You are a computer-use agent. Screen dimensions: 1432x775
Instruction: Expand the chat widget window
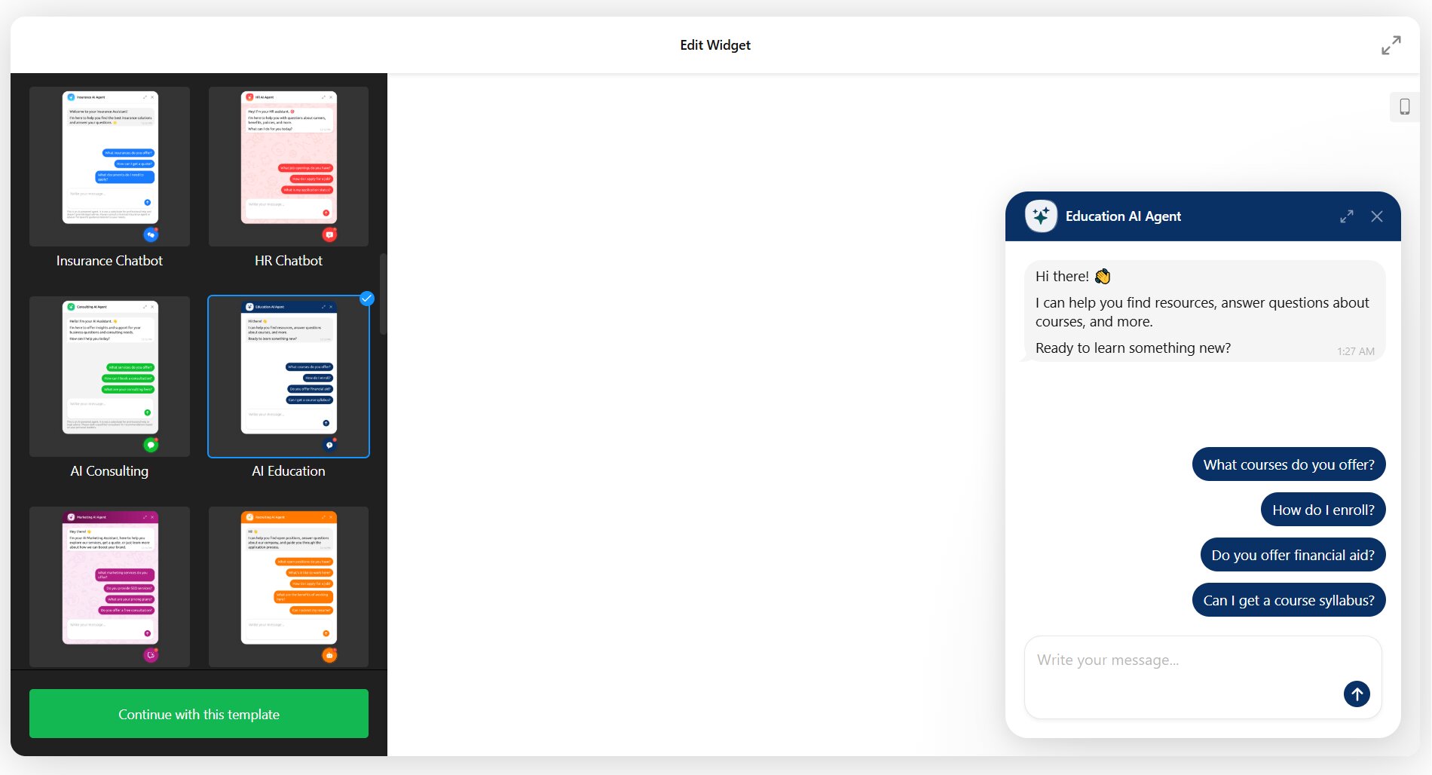click(x=1346, y=216)
